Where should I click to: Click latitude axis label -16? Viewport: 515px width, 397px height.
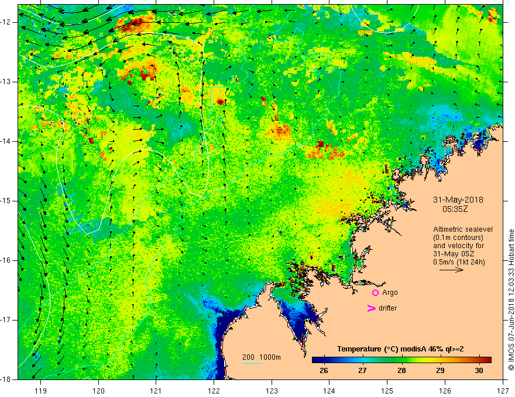pos(6,260)
